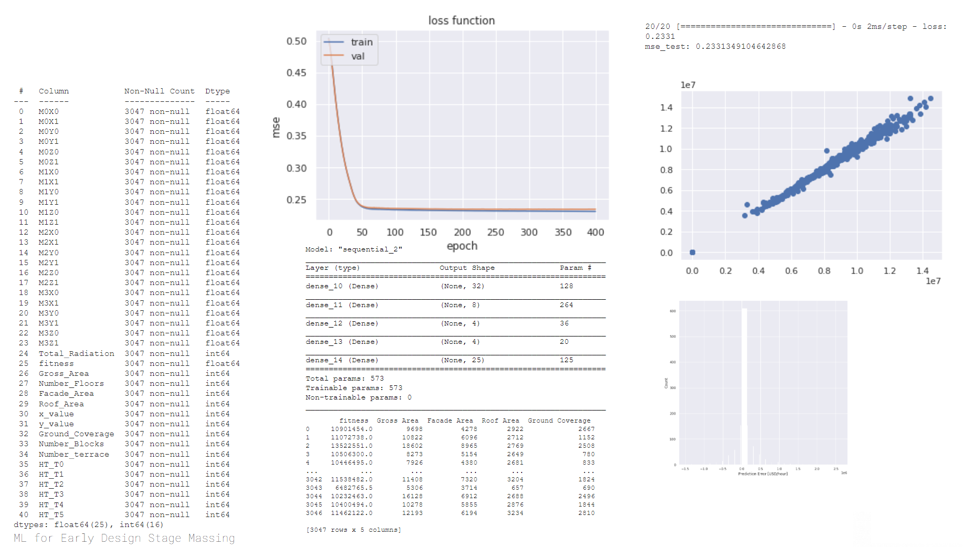
Task: Click the 20/20 training progress bar
Action: (x=756, y=26)
